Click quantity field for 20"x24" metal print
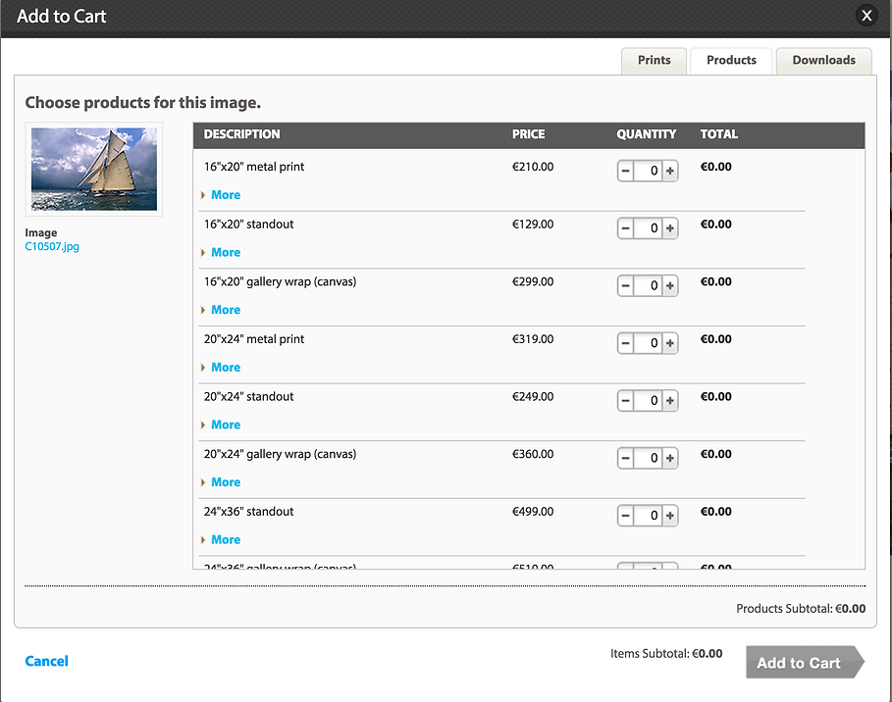 pos(648,343)
